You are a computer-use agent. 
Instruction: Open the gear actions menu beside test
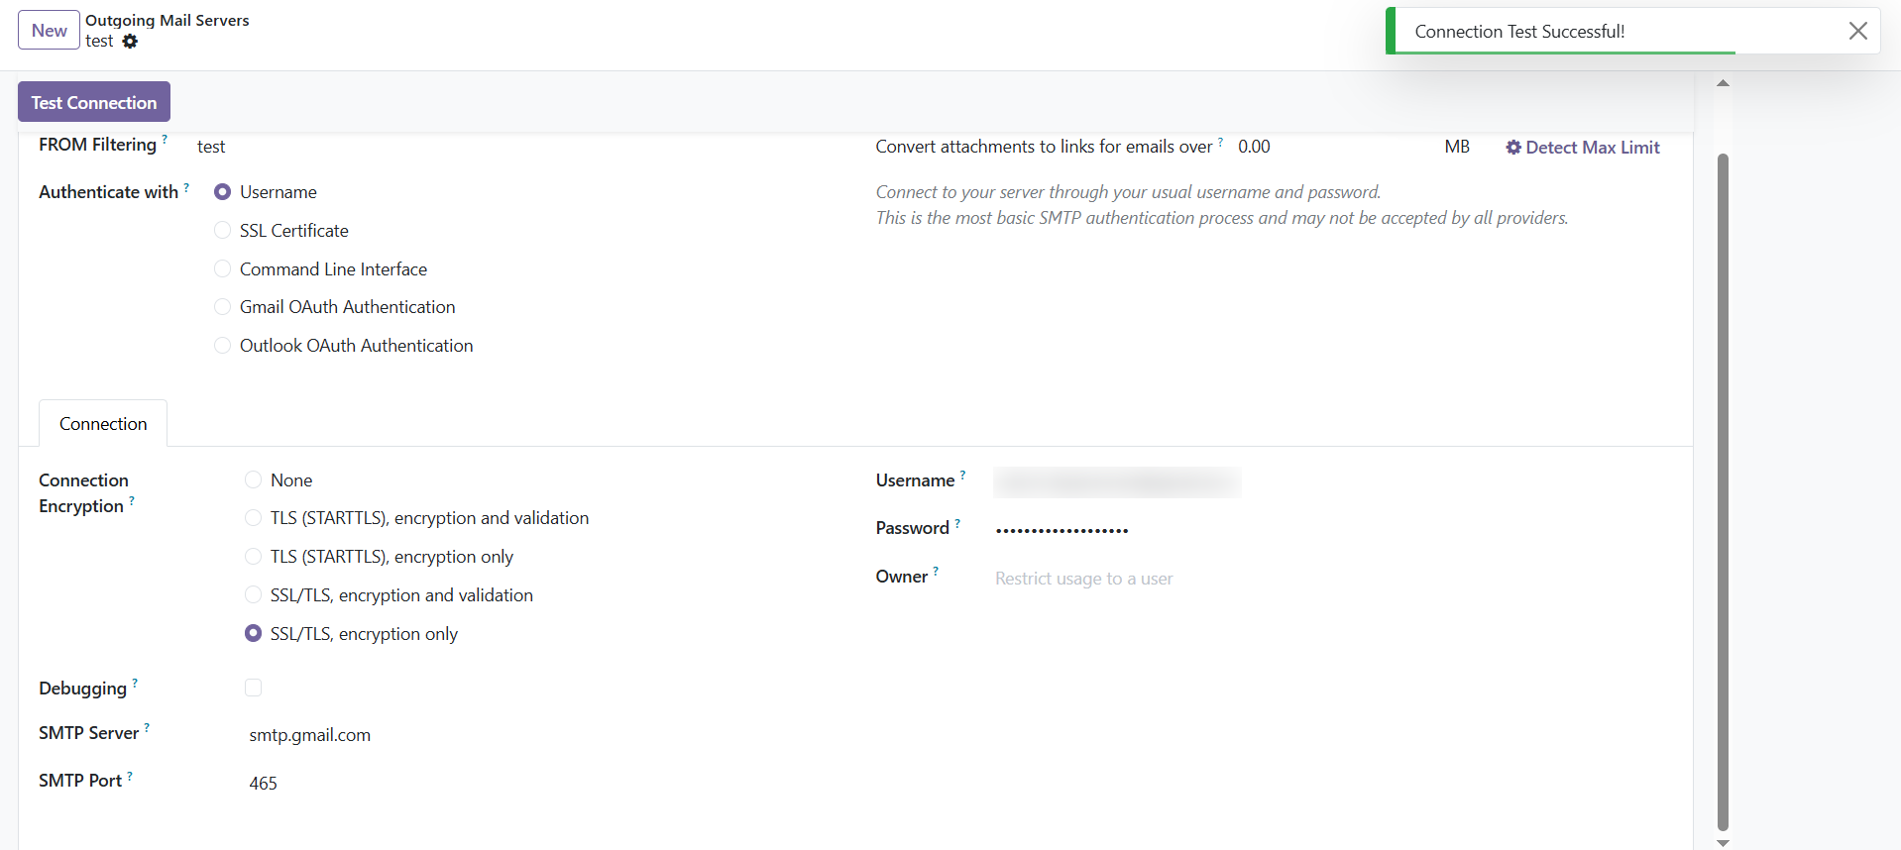click(x=130, y=42)
